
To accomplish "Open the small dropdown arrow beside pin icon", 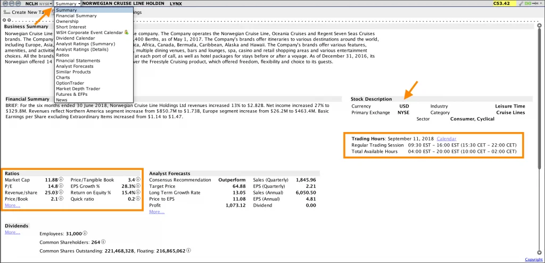I will tap(541, 4).
